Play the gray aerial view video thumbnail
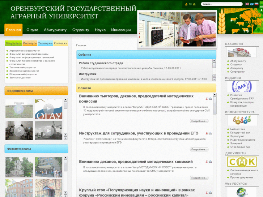The height and width of the screenshot is (197, 263). click(x=48, y=130)
